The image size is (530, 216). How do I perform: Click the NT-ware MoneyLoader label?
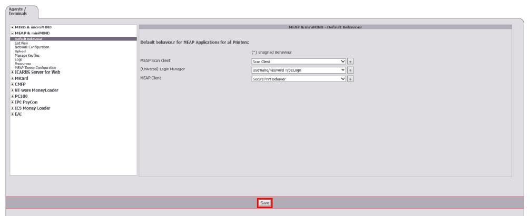coord(36,90)
